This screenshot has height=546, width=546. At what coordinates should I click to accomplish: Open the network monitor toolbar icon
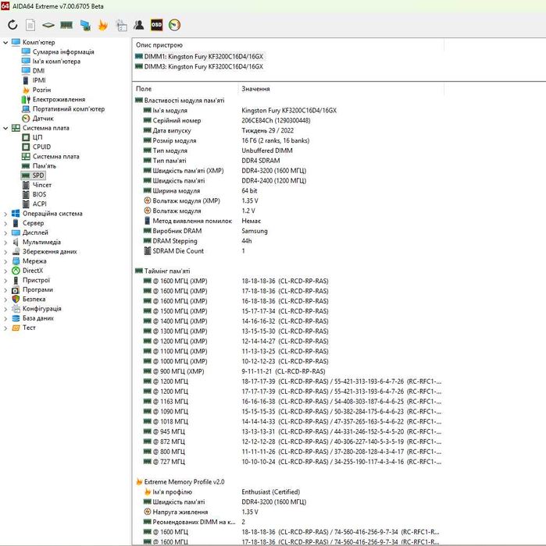pos(85,25)
